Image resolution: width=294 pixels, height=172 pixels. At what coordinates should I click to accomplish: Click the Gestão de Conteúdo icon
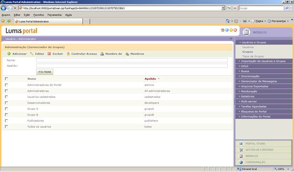pyautogui.click(x=241, y=150)
